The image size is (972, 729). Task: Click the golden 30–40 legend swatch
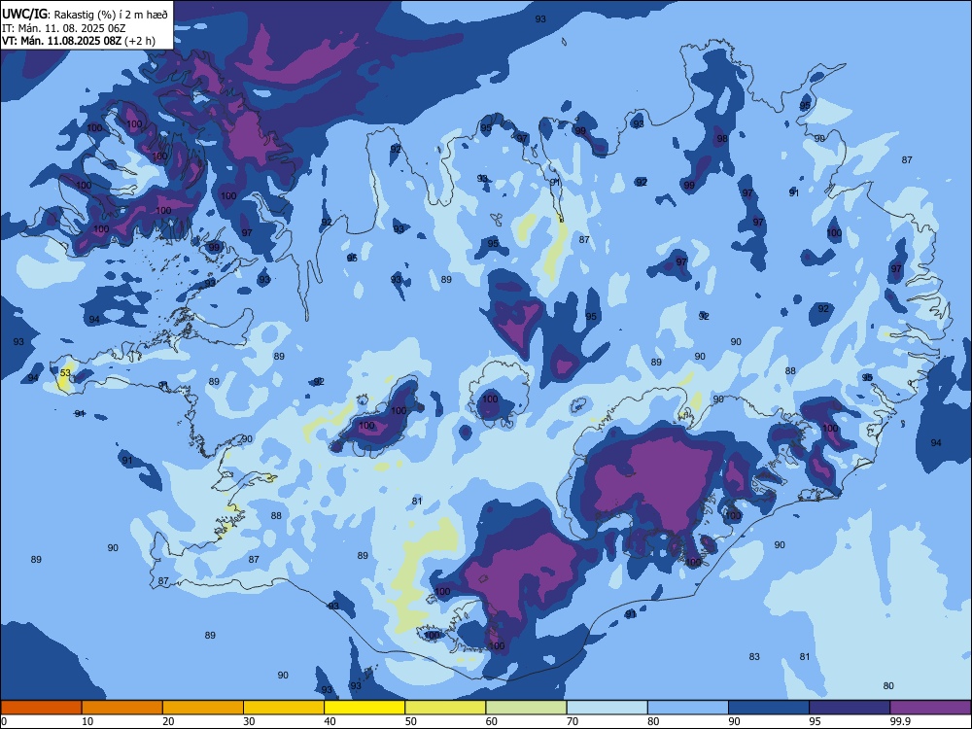[x=284, y=708]
